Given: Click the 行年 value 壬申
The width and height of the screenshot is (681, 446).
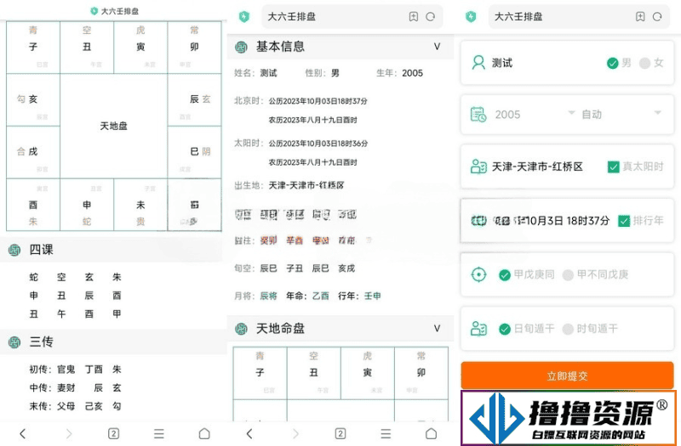Looking at the screenshot, I should click(372, 296).
